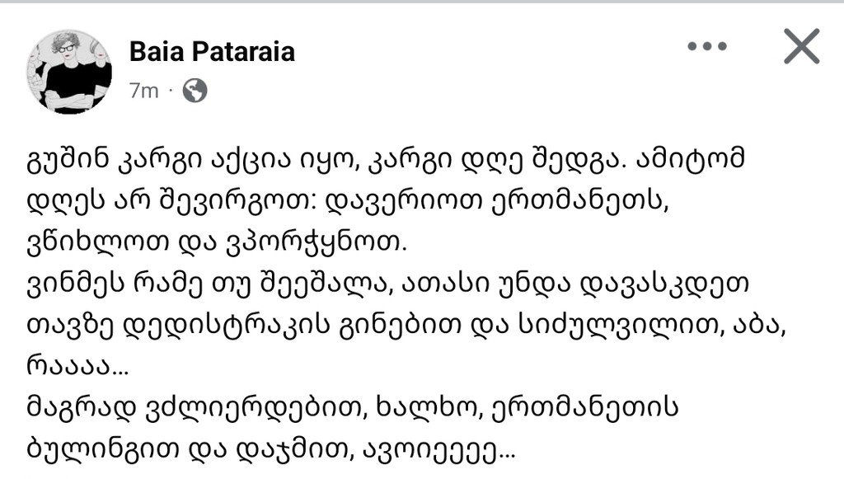Click the word ვპორჭყნოთ. in third line

[x=315, y=242]
